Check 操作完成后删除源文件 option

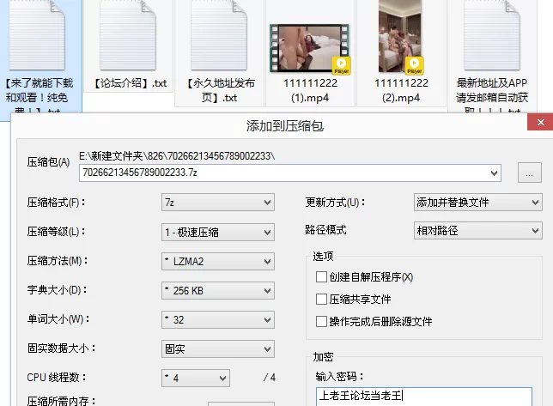pos(321,321)
